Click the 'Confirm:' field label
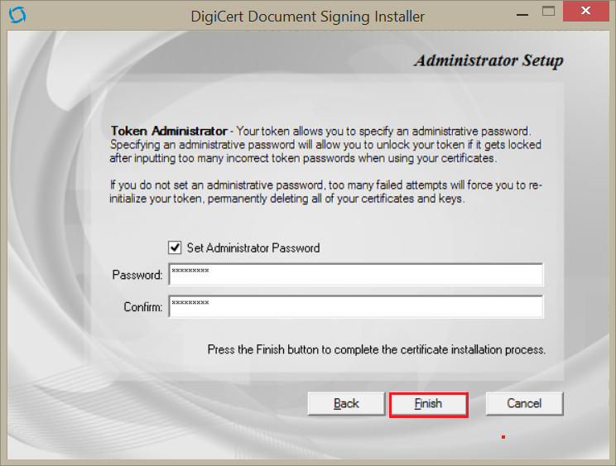The image size is (616, 466). pyautogui.click(x=142, y=308)
